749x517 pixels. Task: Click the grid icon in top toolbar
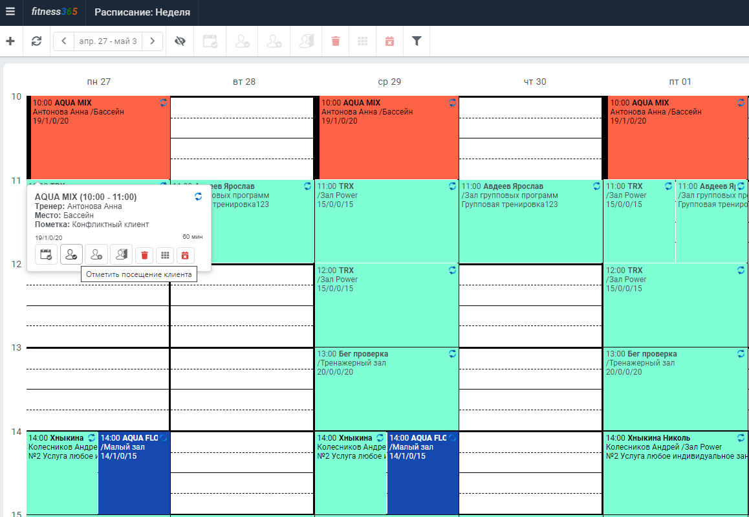tap(363, 41)
